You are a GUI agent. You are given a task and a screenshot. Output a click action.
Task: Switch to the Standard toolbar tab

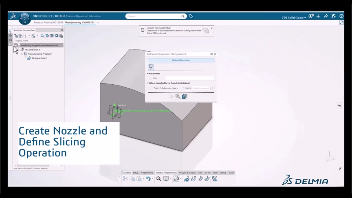(x=126, y=173)
